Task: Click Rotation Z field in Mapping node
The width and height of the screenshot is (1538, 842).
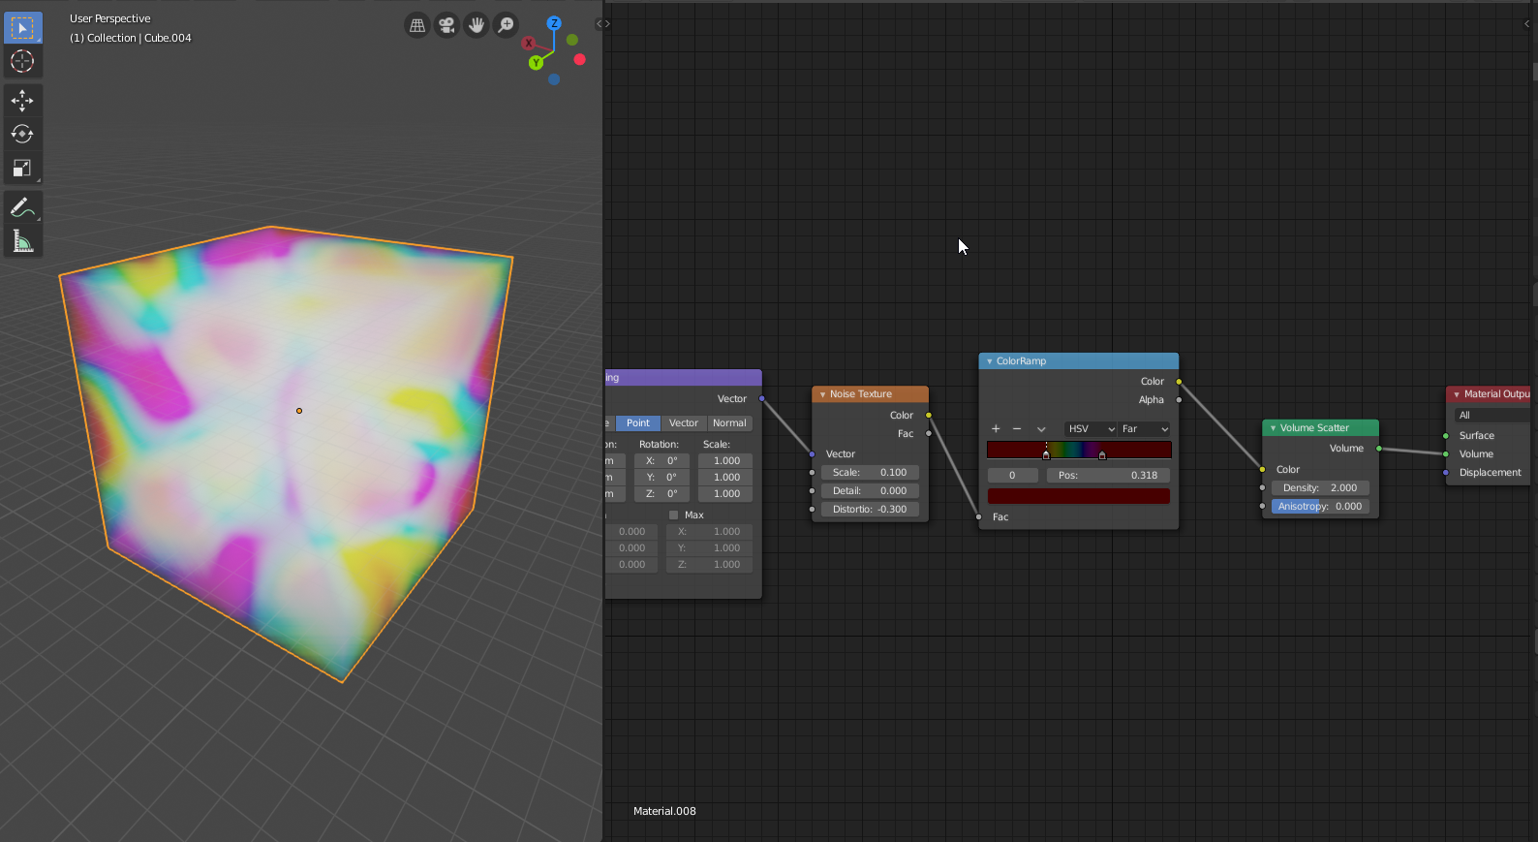Action: 661,493
